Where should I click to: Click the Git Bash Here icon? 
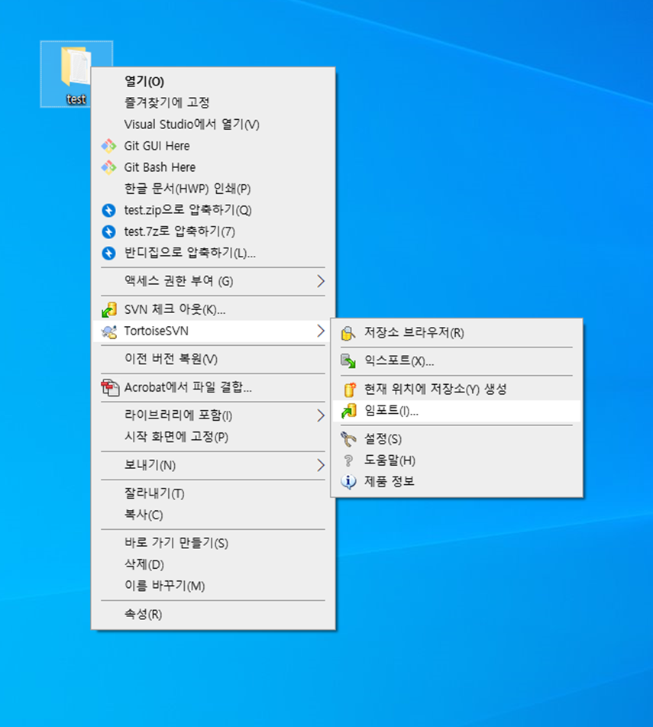[x=108, y=167]
